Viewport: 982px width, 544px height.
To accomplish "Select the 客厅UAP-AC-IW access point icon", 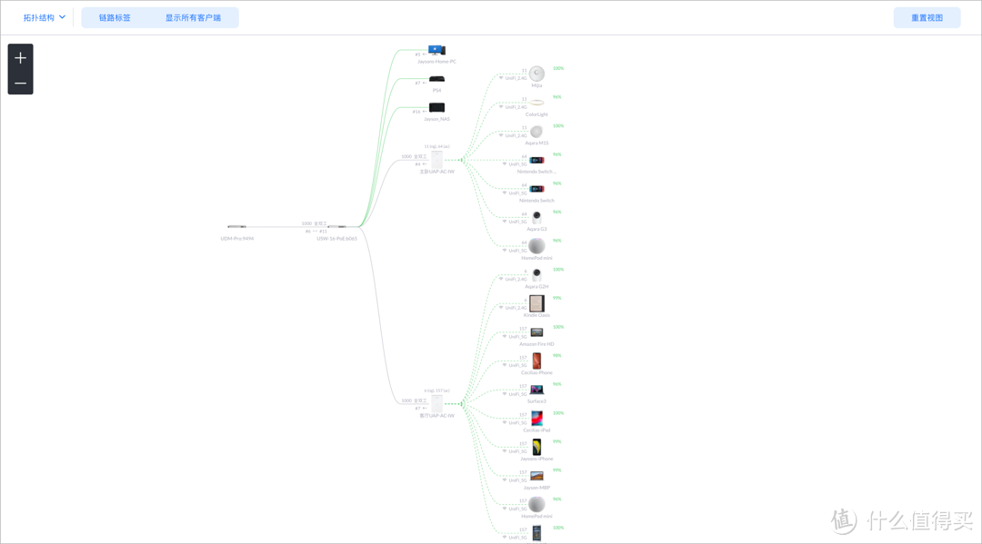I will (436, 403).
